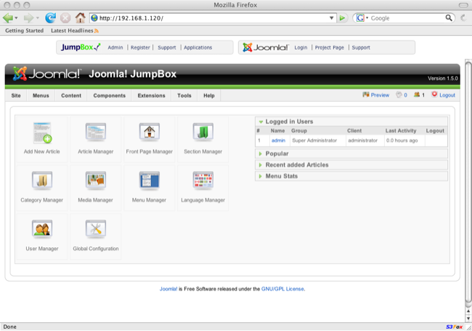Click the green Go arrow beside address bar

[342, 18]
